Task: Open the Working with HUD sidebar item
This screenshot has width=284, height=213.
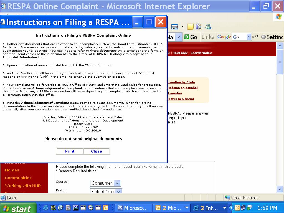Action: click(x=23, y=186)
